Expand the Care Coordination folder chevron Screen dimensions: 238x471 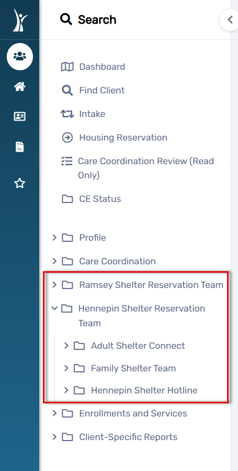click(54, 261)
